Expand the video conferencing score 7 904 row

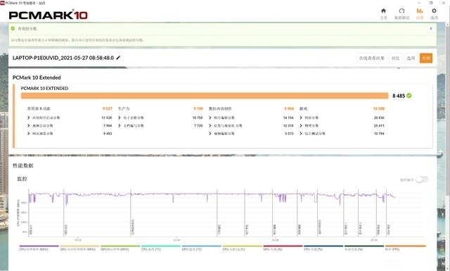point(70,125)
